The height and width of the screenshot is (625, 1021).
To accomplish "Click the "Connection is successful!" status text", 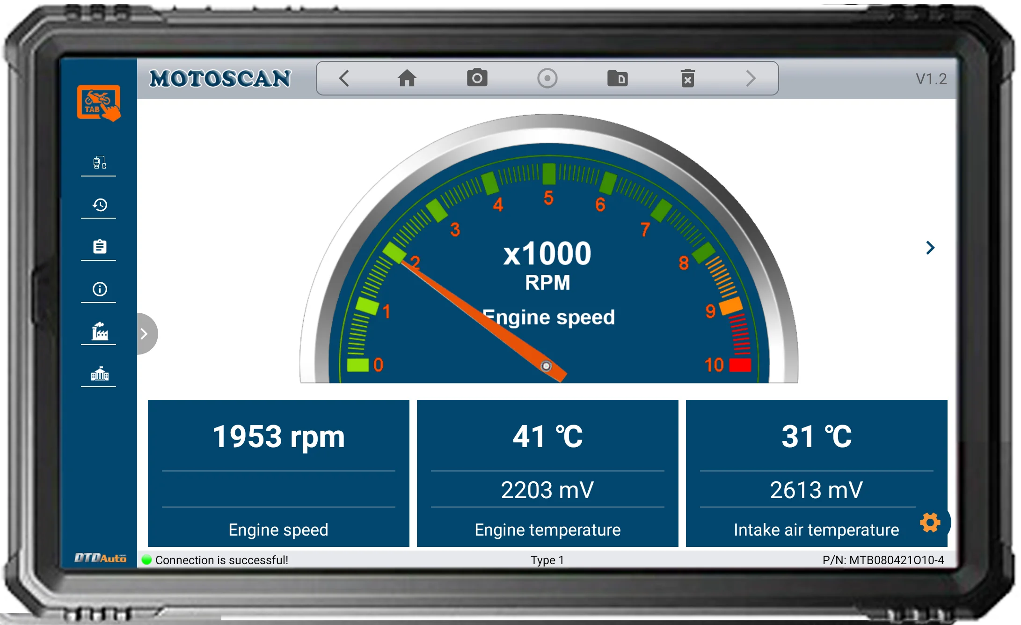I will 222,560.
